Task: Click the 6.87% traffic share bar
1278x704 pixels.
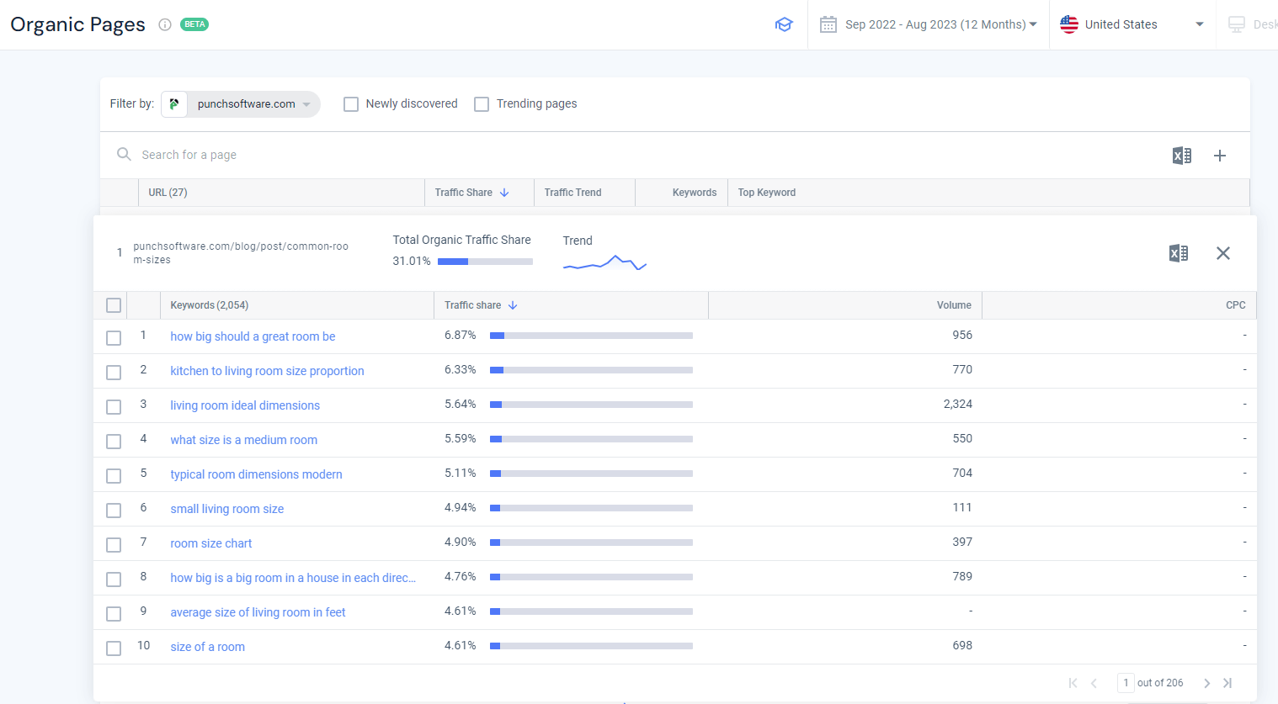Action: coord(591,336)
